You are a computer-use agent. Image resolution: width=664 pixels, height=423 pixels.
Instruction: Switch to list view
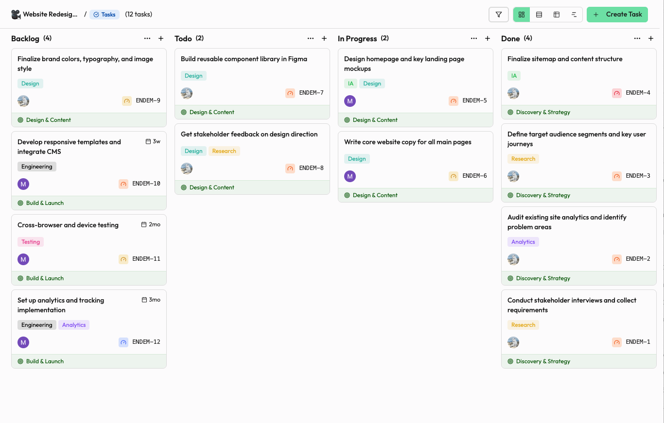pos(539,14)
